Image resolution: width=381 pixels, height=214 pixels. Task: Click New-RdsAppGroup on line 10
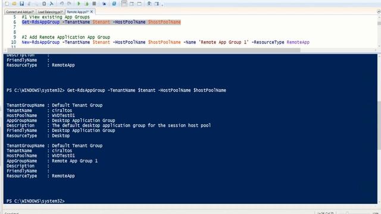coord(40,42)
